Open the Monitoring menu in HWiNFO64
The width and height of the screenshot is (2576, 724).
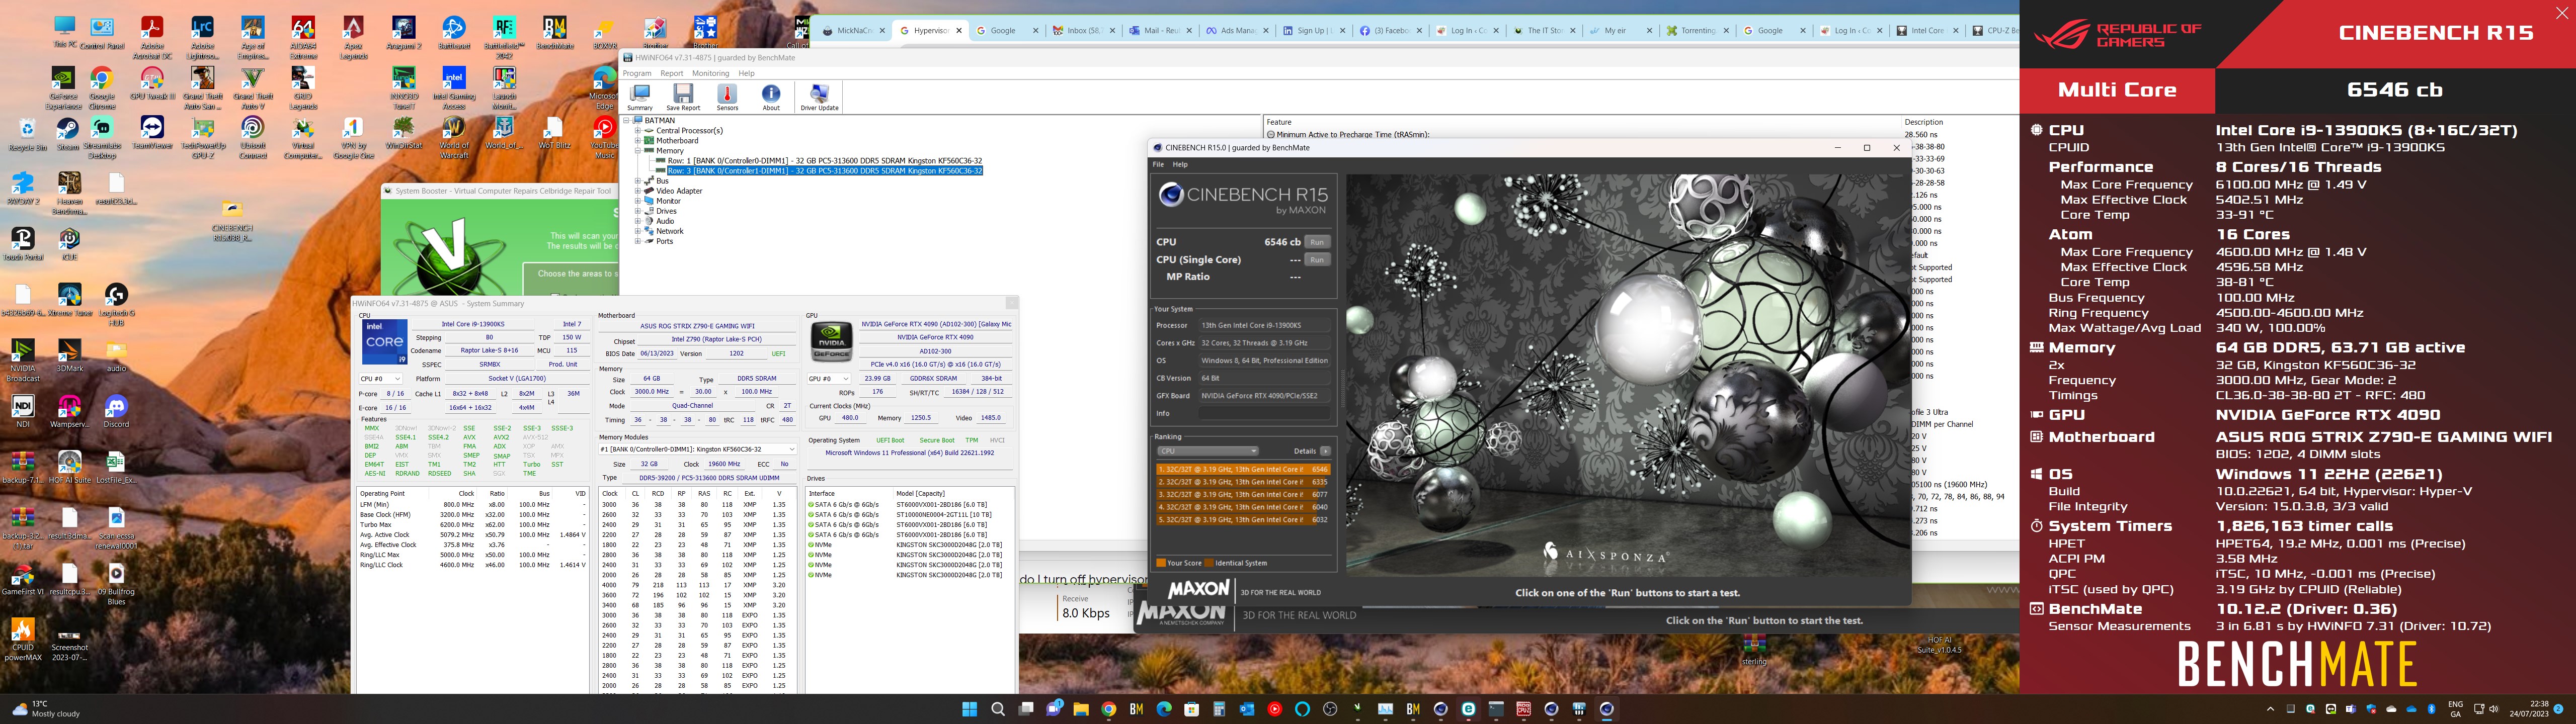(711, 73)
